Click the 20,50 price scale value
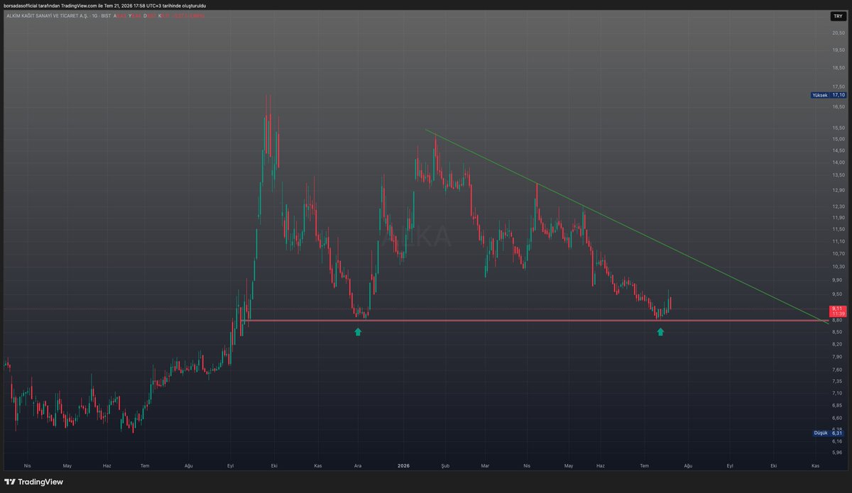Viewport: 852px width, 493px height. click(x=838, y=33)
